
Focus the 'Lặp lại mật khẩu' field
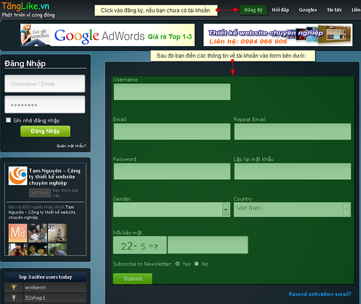click(293, 171)
